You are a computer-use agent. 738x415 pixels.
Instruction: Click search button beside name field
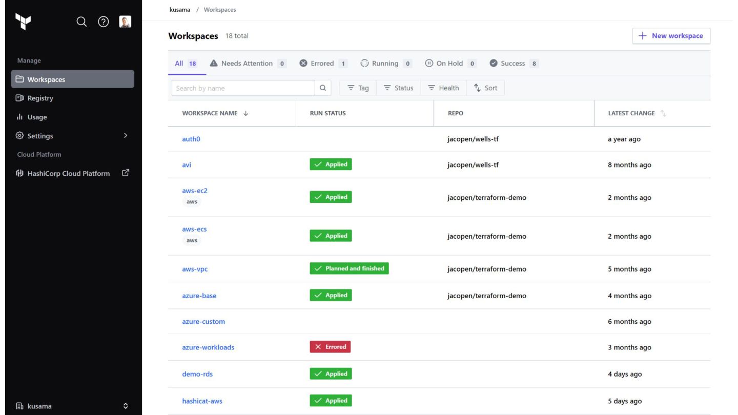[x=323, y=88]
